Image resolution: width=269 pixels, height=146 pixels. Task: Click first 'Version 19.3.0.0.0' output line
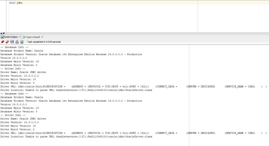13,58
